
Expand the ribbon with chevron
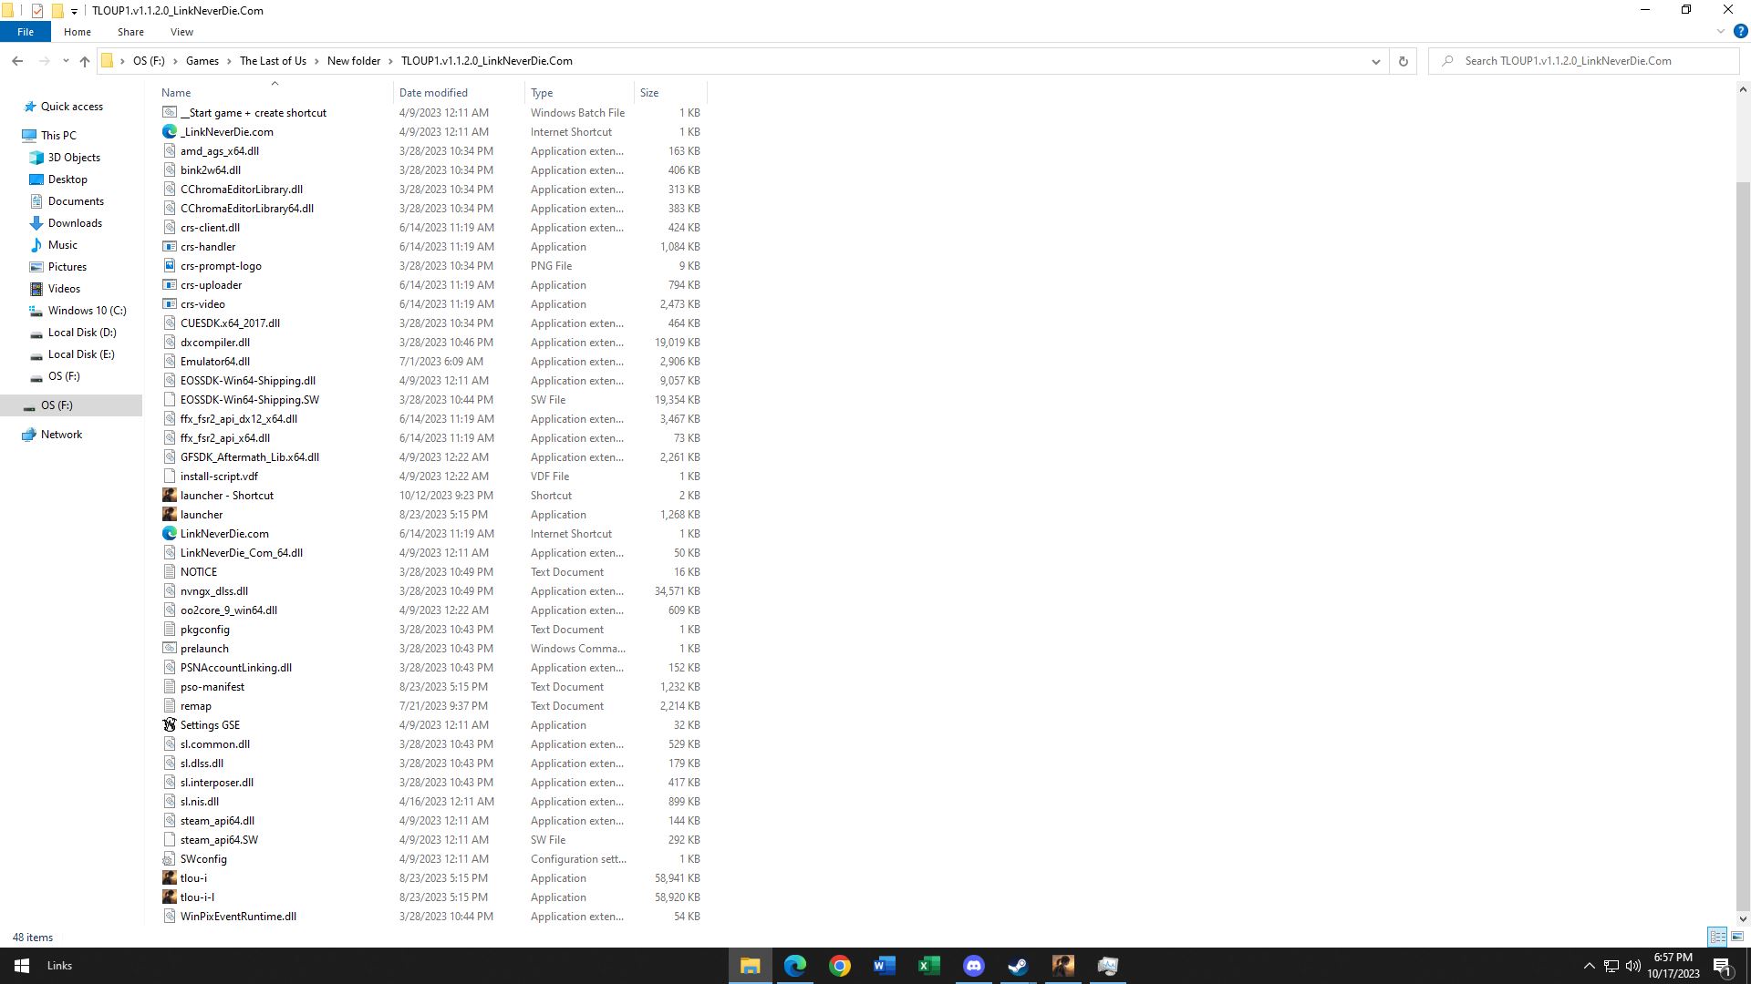pyautogui.click(x=1721, y=31)
